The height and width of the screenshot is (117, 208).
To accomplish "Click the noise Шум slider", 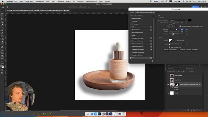I will [175, 44].
